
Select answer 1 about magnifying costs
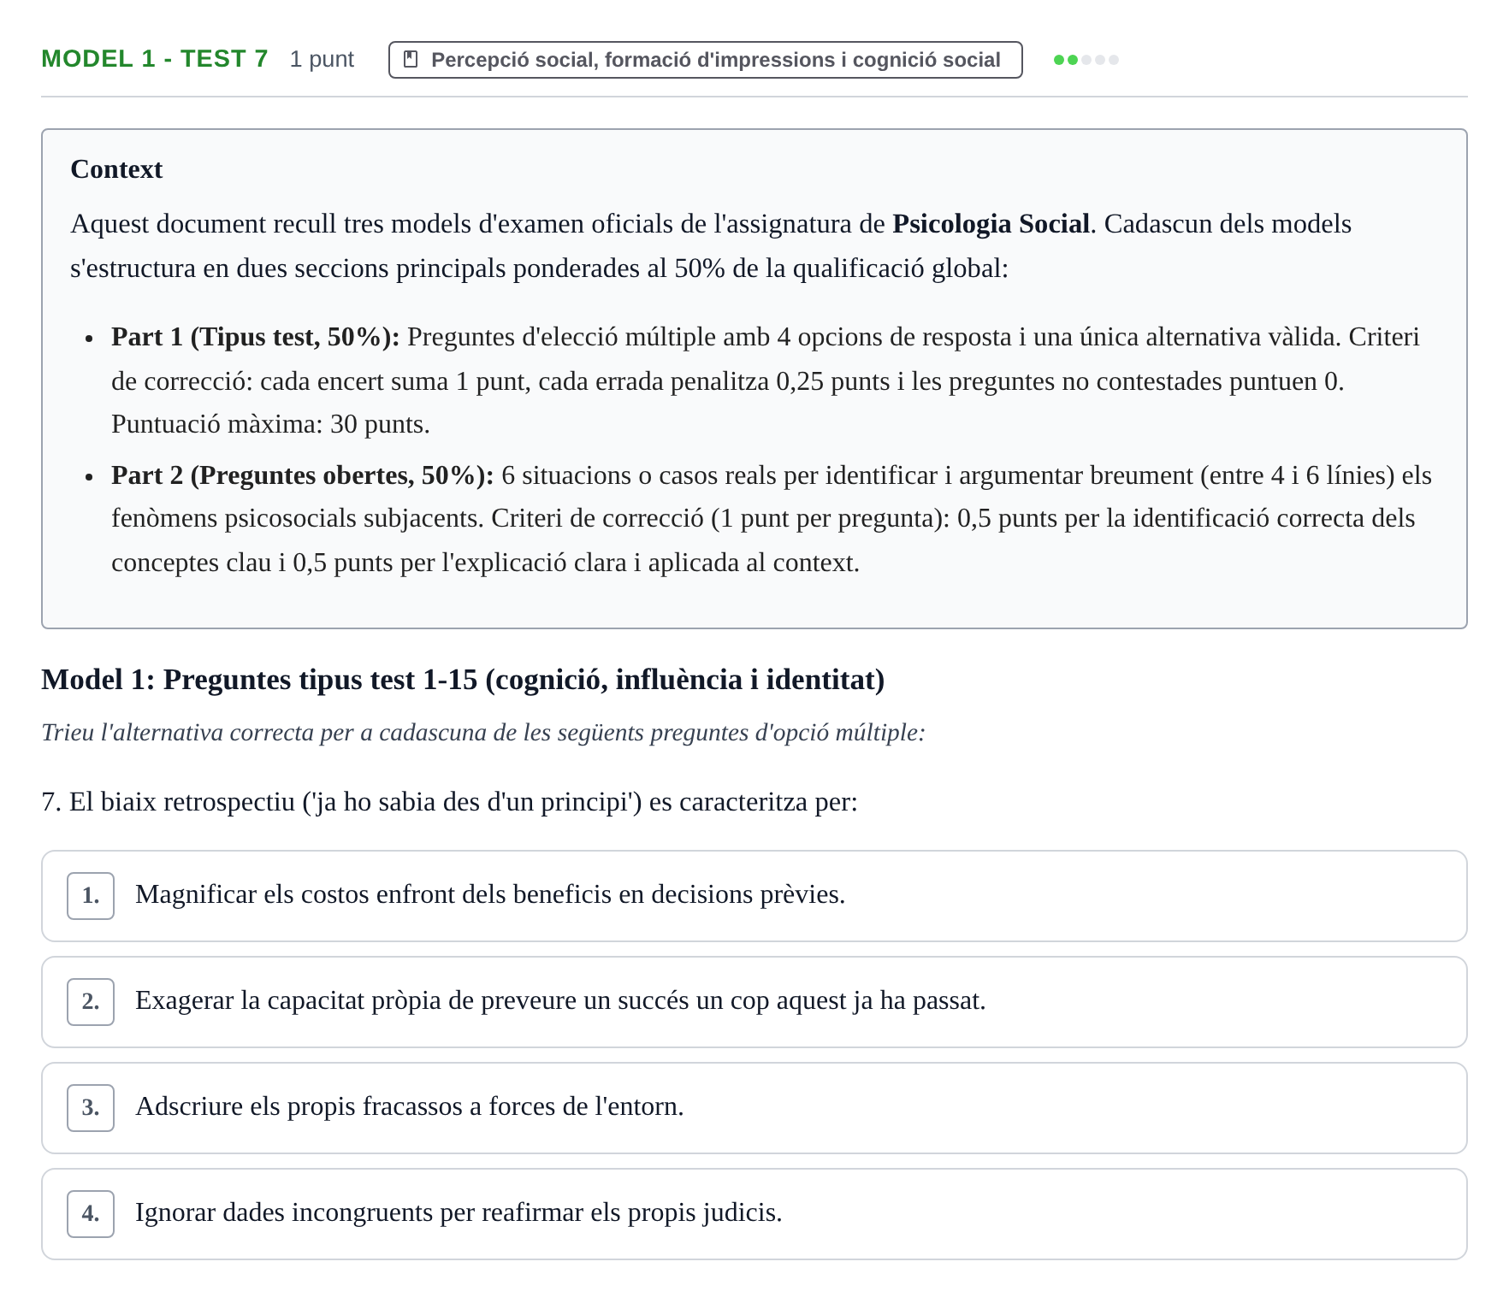click(754, 896)
